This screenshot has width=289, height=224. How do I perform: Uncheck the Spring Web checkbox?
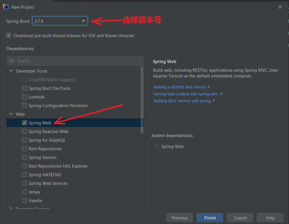(x=24, y=123)
